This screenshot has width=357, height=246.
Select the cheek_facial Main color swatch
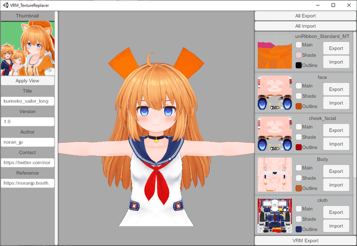click(299, 127)
